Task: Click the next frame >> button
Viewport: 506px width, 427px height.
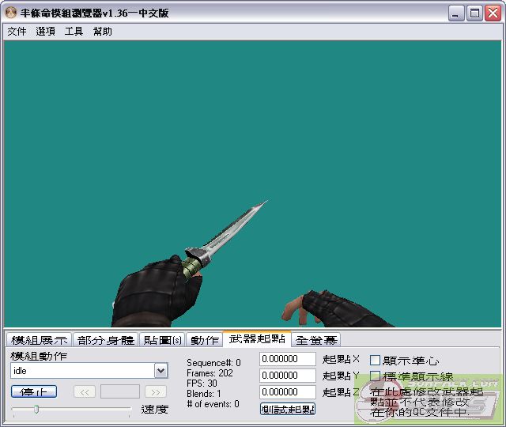Action: tap(156, 391)
